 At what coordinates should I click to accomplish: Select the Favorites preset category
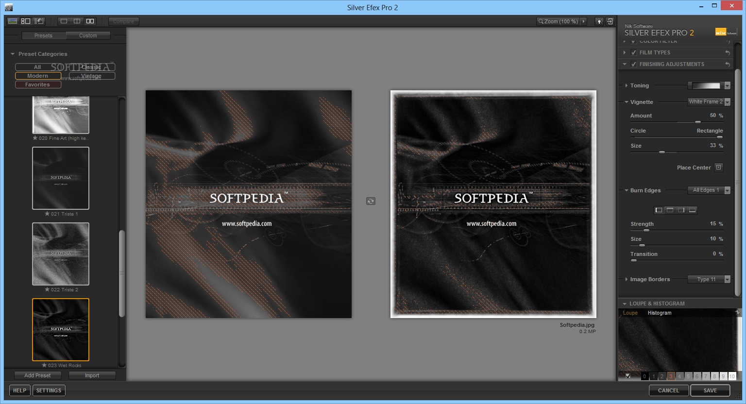[x=38, y=84]
